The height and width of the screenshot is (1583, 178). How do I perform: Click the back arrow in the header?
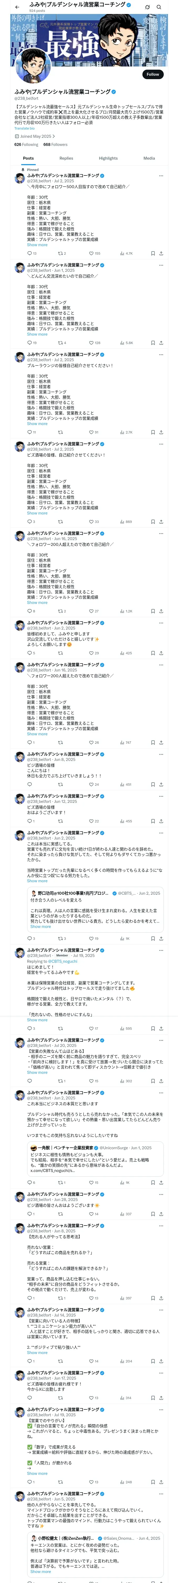click(x=17, y=7)
